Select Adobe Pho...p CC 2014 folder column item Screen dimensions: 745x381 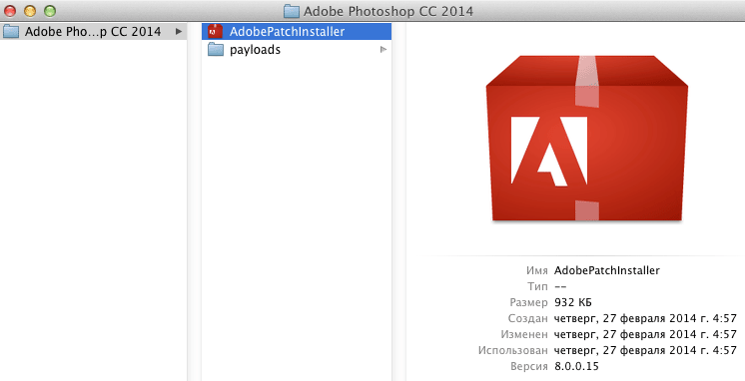tap(93, 31)
